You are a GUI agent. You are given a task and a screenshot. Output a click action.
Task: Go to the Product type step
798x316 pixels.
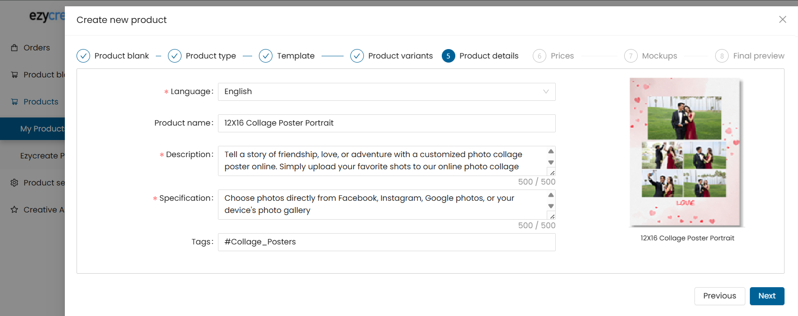[x=210, y=56]
